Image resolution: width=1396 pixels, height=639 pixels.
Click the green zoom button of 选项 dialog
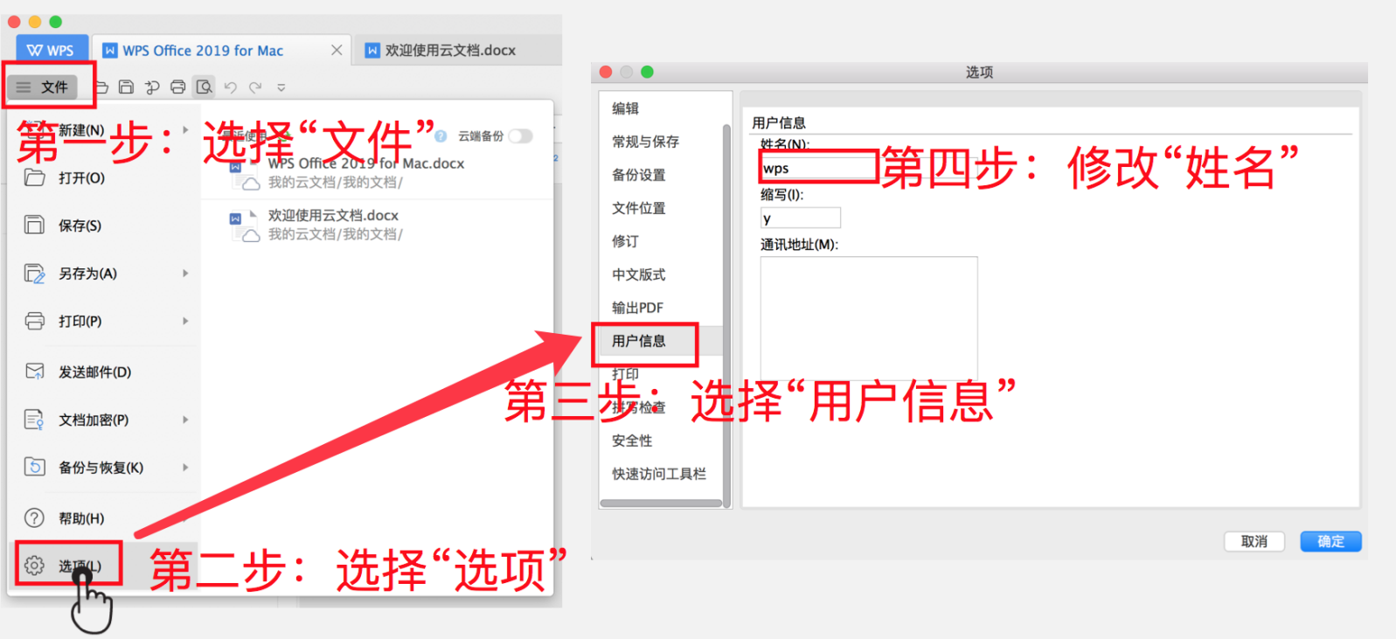[647, 72]
